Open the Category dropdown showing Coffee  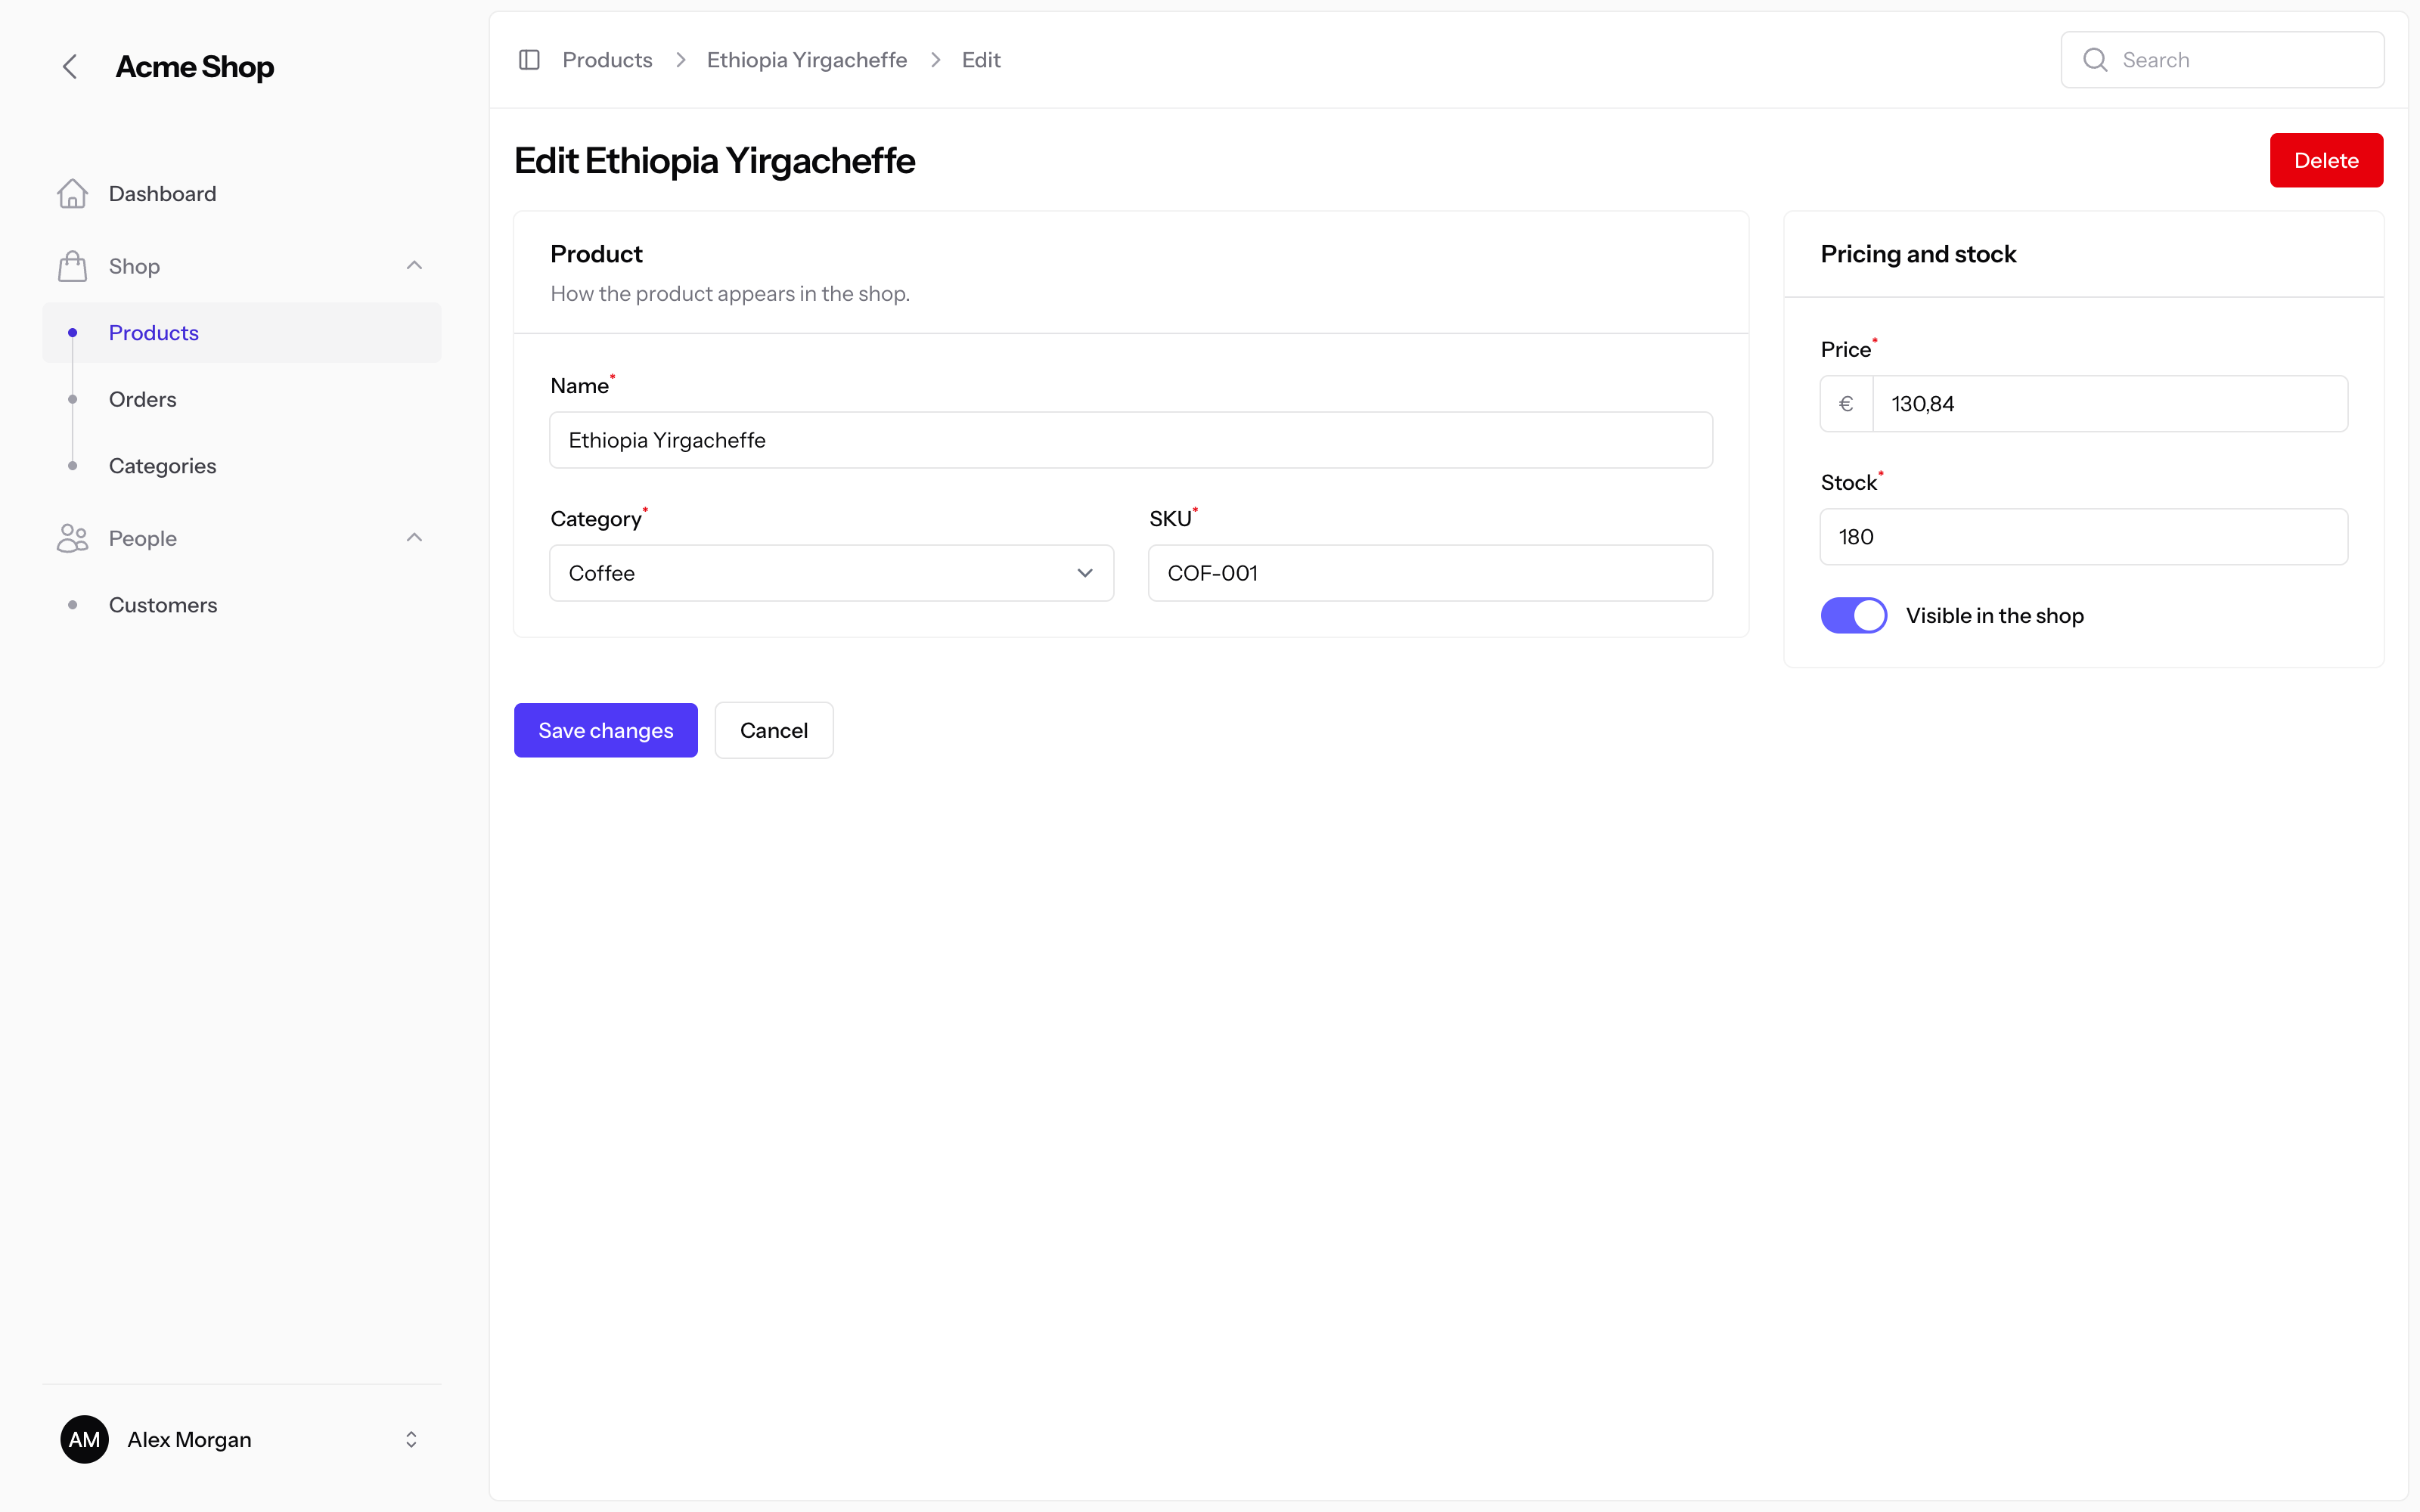(831, 573)
